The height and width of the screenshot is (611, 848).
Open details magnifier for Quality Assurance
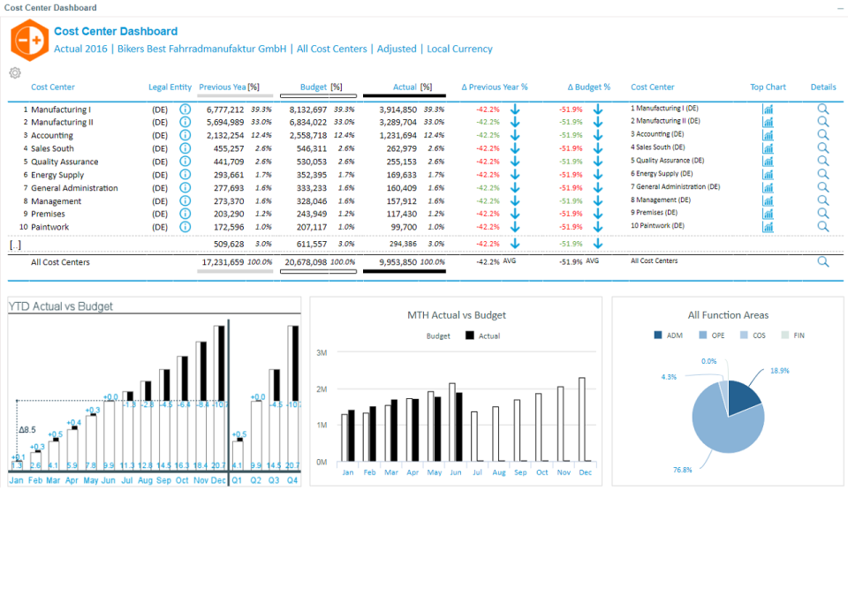pos(823,161)
